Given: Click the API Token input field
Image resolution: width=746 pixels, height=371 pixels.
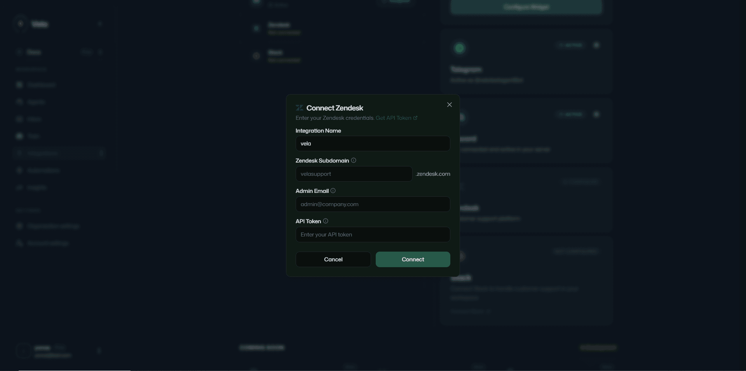Looking at the screenshot, I should tap(373, 234).
